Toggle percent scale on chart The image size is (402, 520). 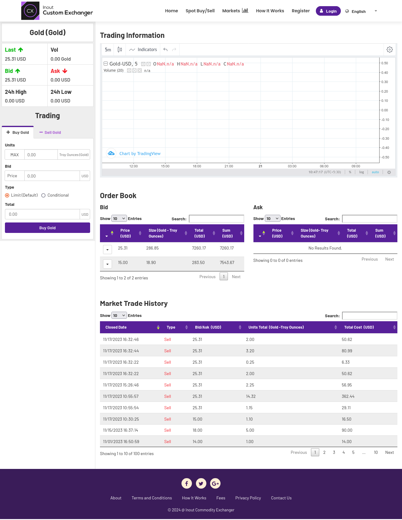tap(350, 172)
